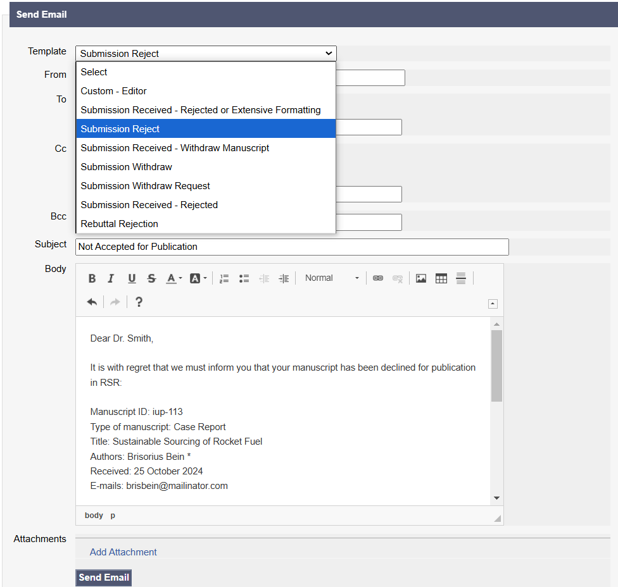
Task: Toggle bold formatting in body editor
Action: pyautogui.click(x=92, y=278)
